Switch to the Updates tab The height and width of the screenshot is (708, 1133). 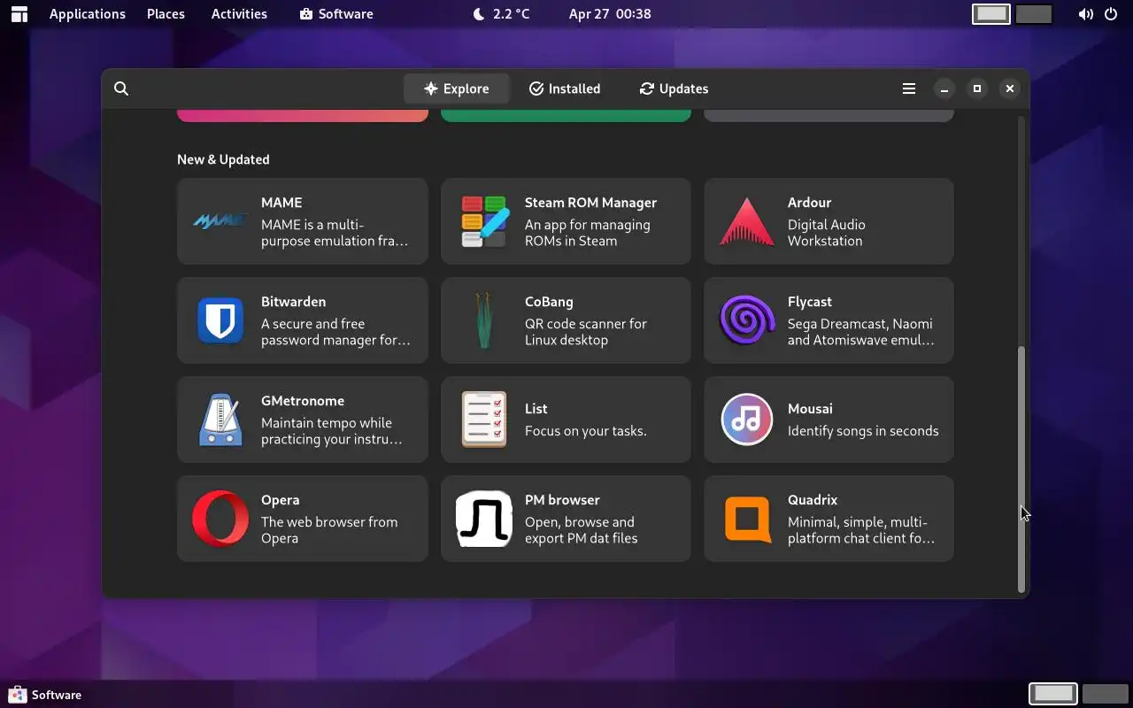tap(674, 88)
